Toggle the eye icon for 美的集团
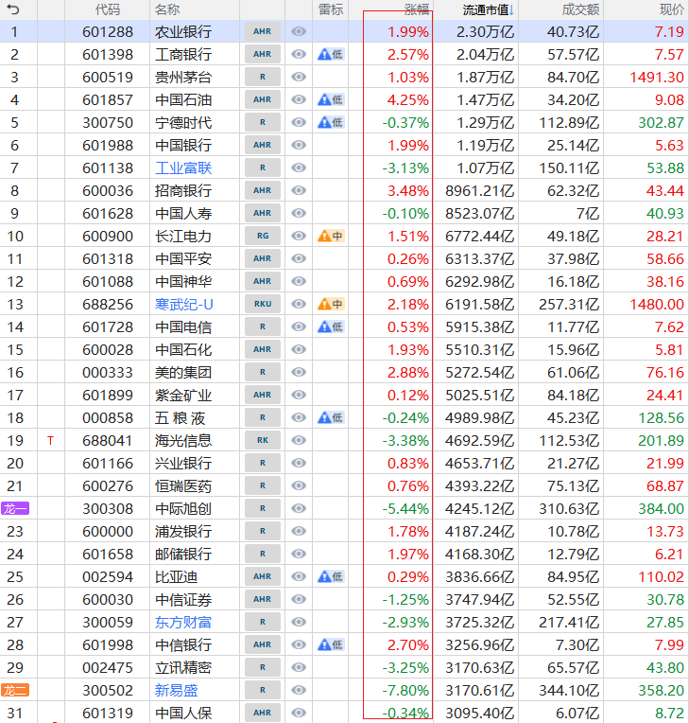689x723 pixels. pyautogui.click(x=299, y=372)
